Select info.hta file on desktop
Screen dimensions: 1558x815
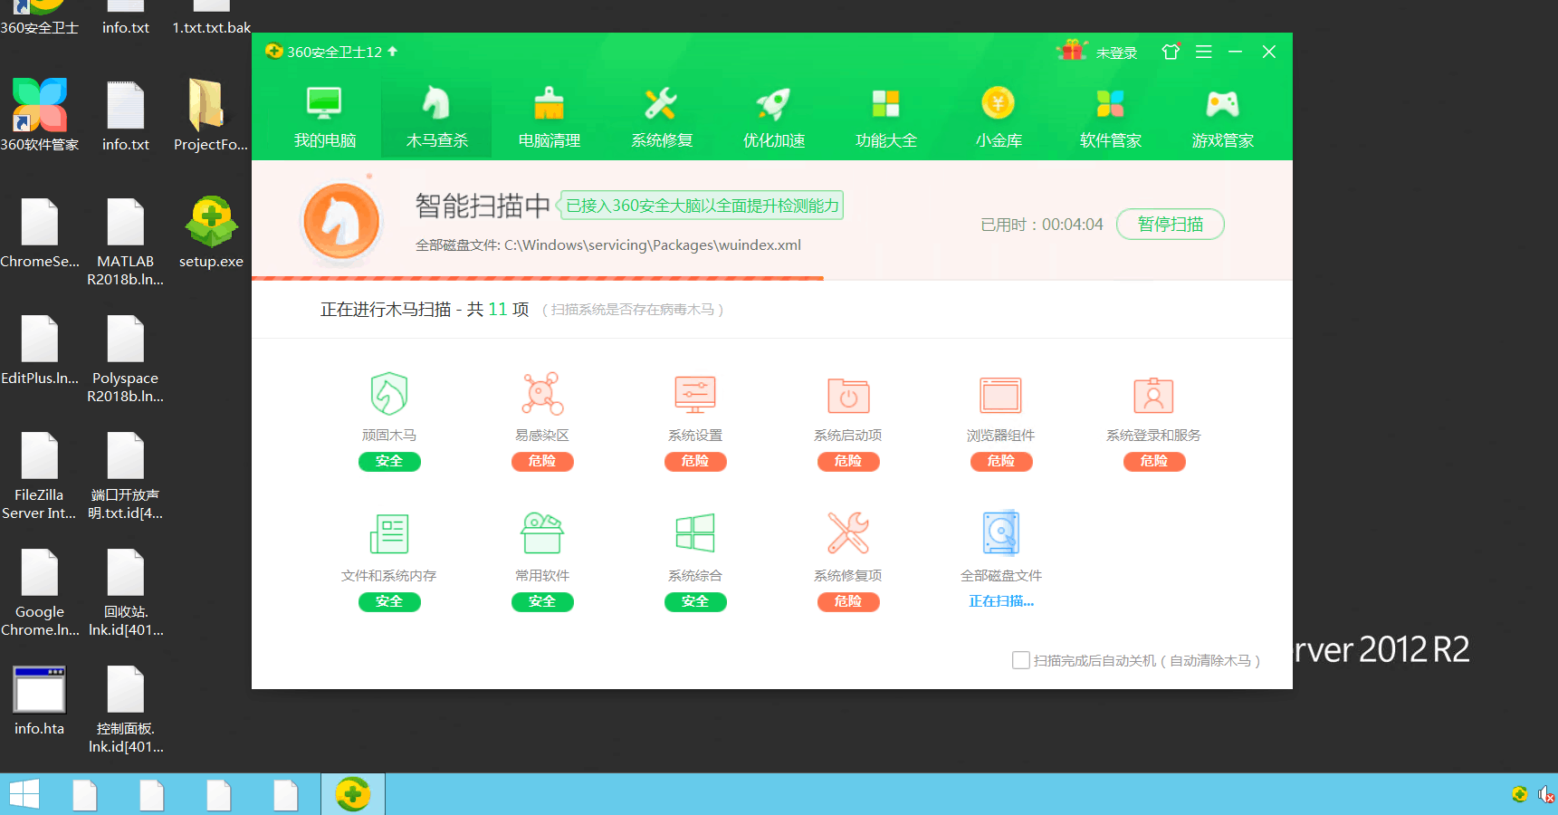point(40,701)
